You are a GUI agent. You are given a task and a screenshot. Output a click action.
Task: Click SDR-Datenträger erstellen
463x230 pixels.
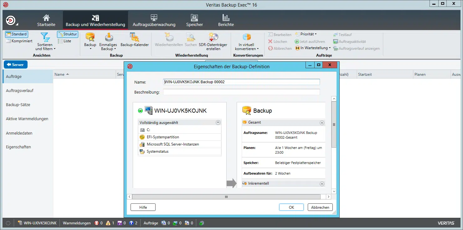click(x=213, y=41)
